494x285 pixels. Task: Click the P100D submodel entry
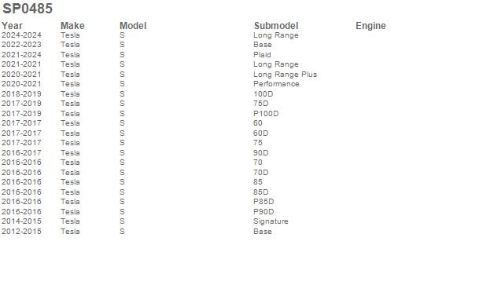point(266,113)
